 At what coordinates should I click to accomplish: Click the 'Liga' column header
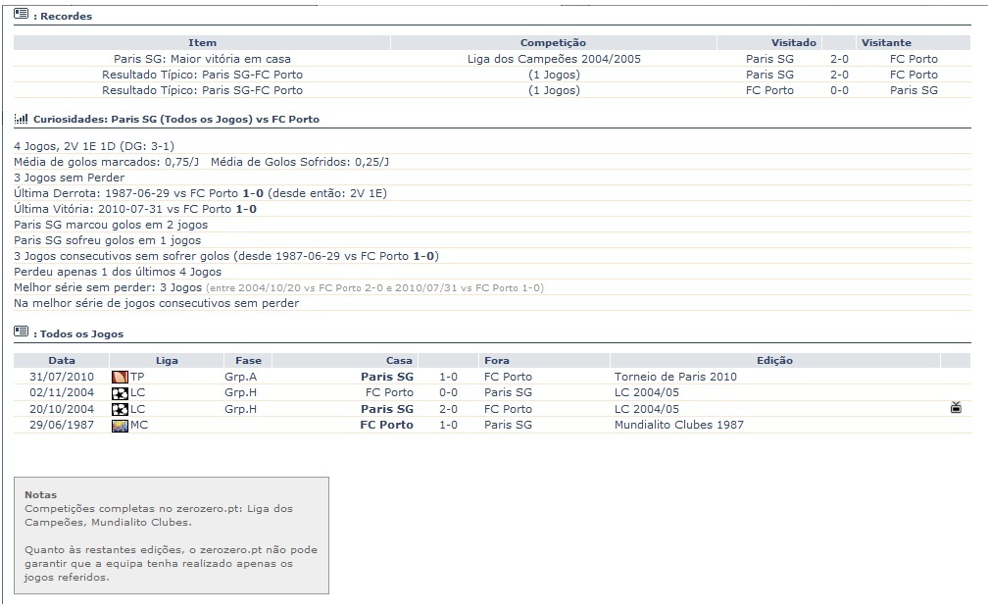167,361
